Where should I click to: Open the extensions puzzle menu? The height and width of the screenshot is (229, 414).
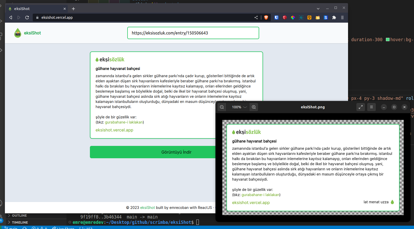(x=334, y=17)
